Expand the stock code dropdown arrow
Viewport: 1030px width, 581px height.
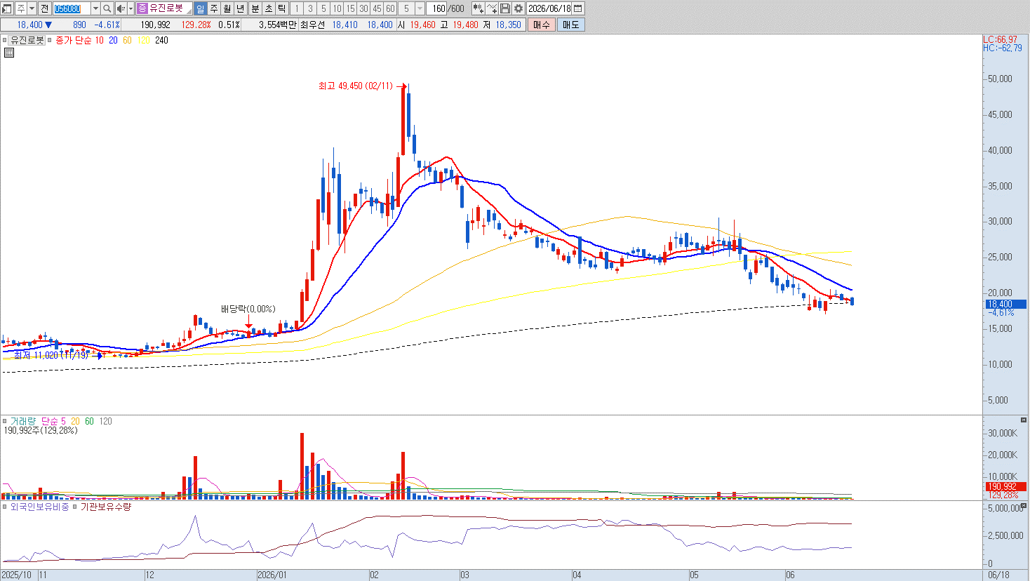[95, 8]
